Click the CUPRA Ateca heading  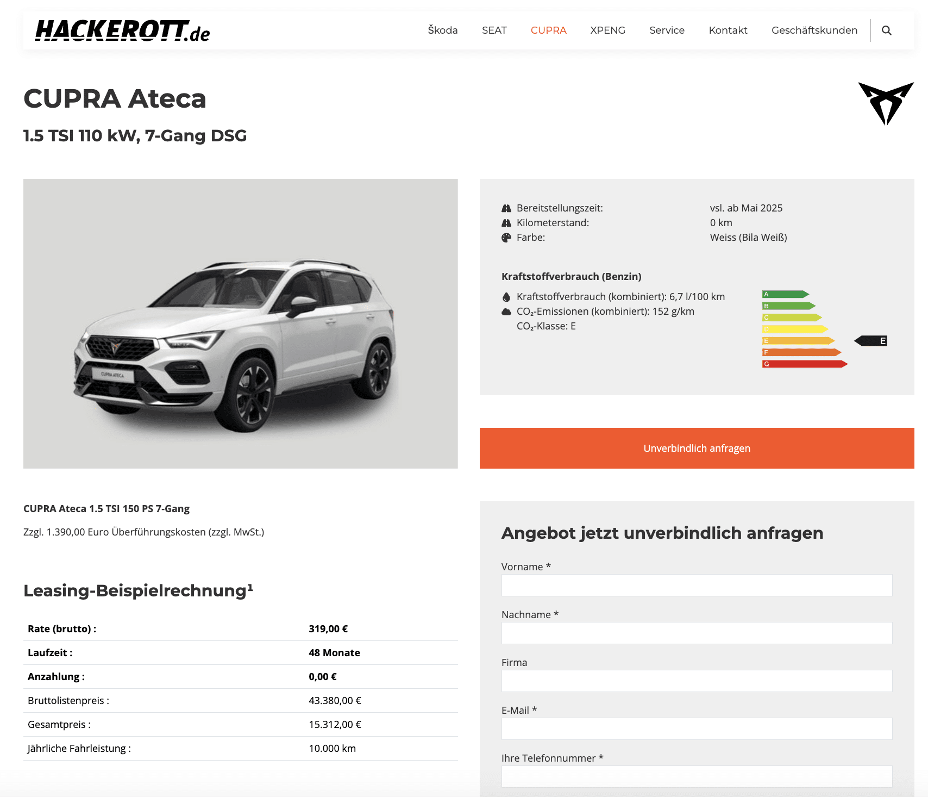(115, 99)
